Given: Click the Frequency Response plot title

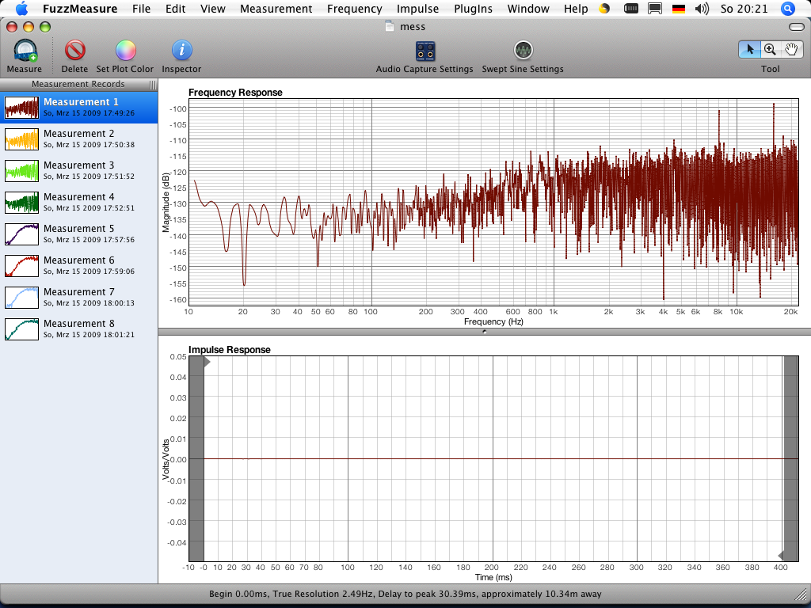Looking at the screenshot, I should tap(235, 93).
